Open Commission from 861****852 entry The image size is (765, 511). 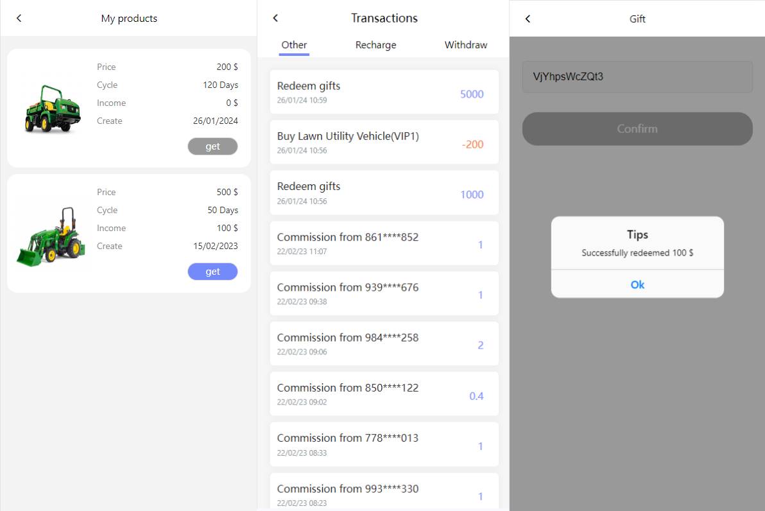pos(384,243)
